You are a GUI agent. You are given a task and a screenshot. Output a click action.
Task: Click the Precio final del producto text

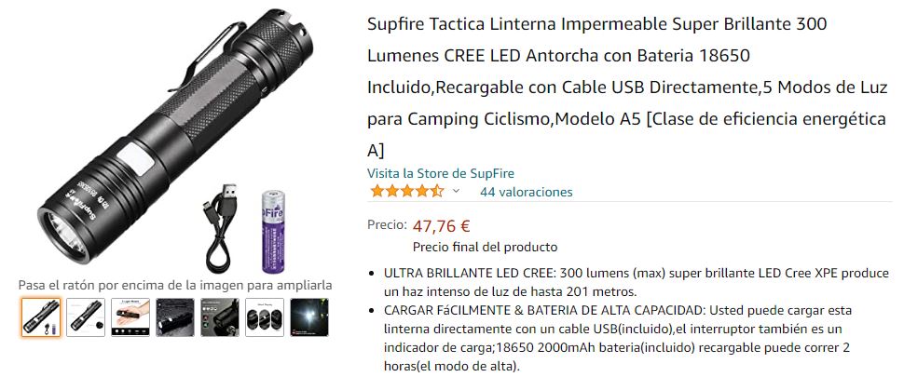tap(485, 248)
